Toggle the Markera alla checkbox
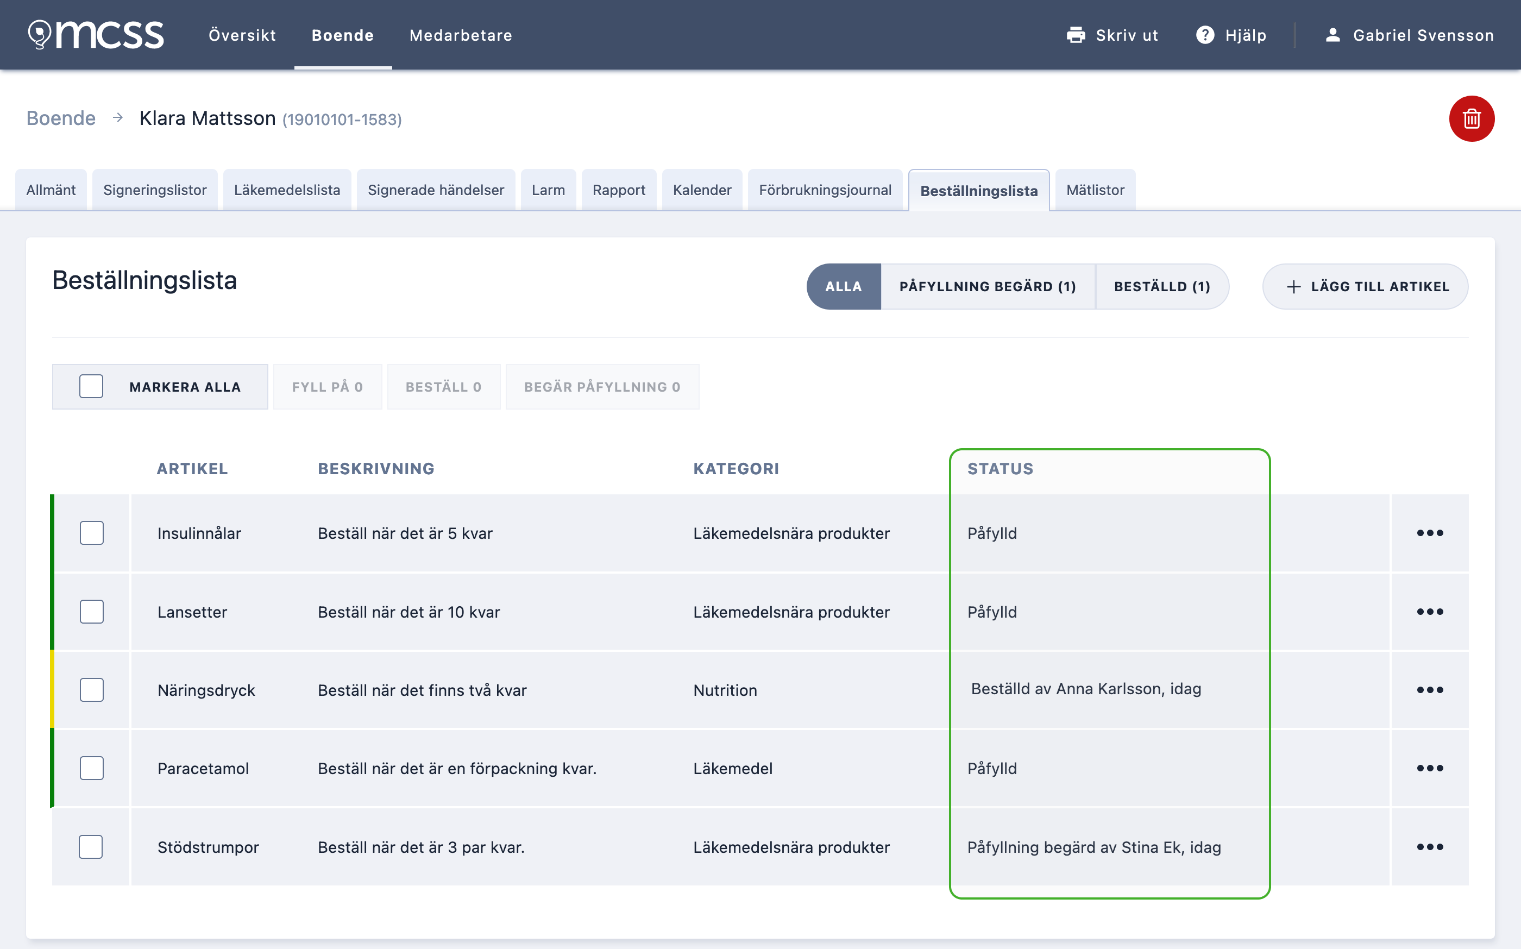This screenshot has height=949, width=1521. 91,387
